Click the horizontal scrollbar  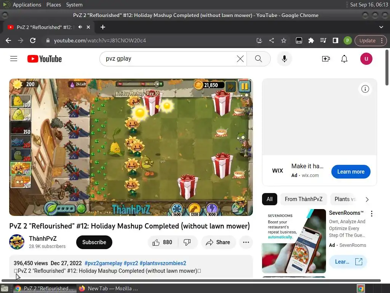(191, 280)
